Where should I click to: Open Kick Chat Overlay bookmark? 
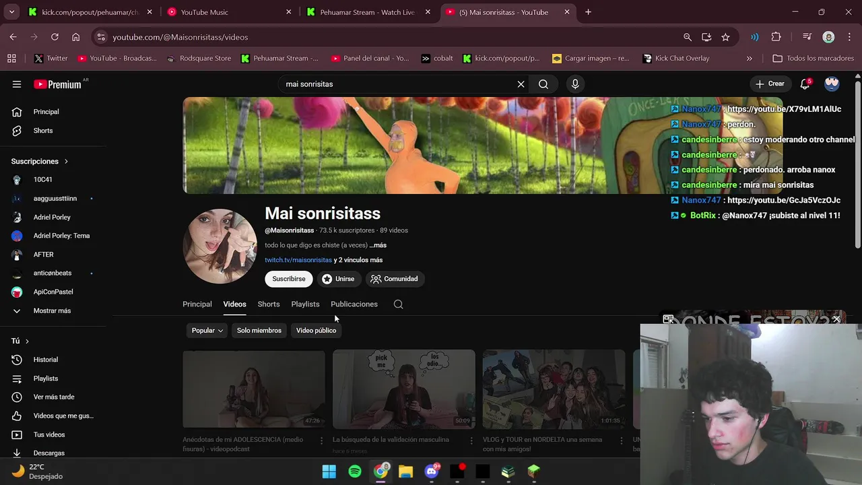pos(676,59)
